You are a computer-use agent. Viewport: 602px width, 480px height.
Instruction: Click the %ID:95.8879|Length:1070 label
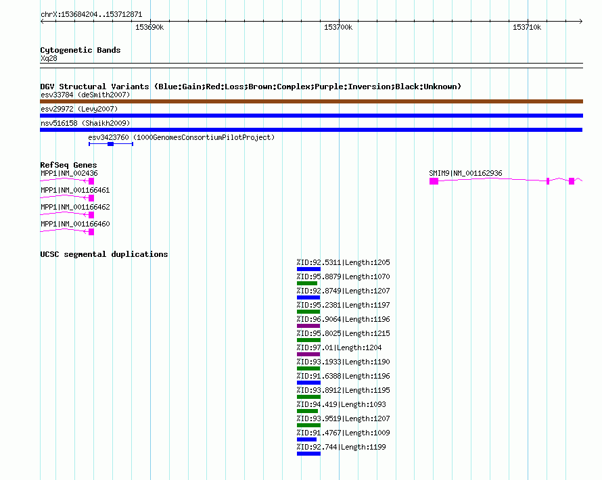[343, 277]
